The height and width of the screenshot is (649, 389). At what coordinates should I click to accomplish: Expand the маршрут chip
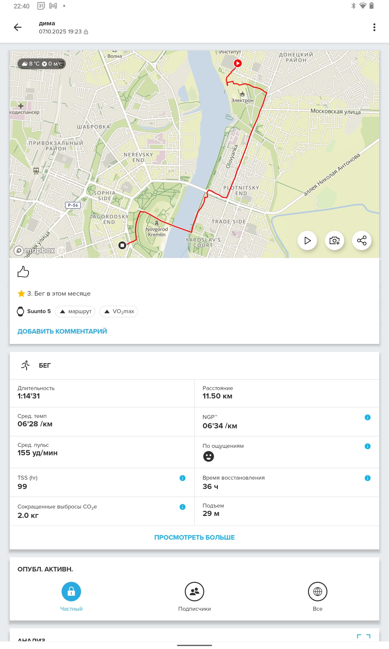(75, 312)
